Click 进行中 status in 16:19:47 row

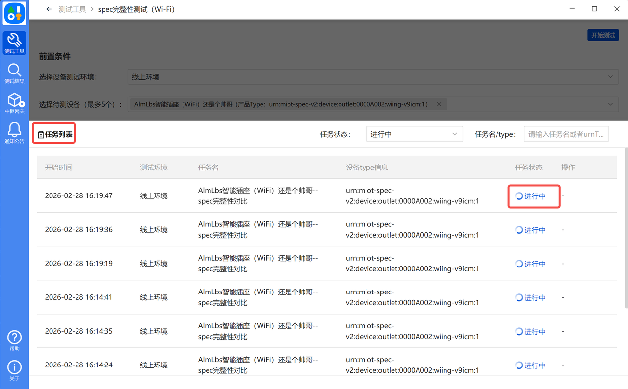click(x=535, y=196)
